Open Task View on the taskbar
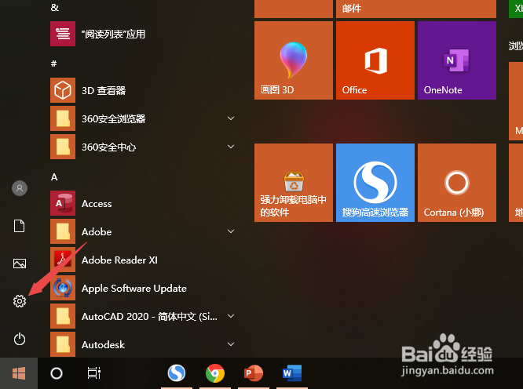Screen dimensions: 523x389 pyautogui.click(x=94, y=373)
